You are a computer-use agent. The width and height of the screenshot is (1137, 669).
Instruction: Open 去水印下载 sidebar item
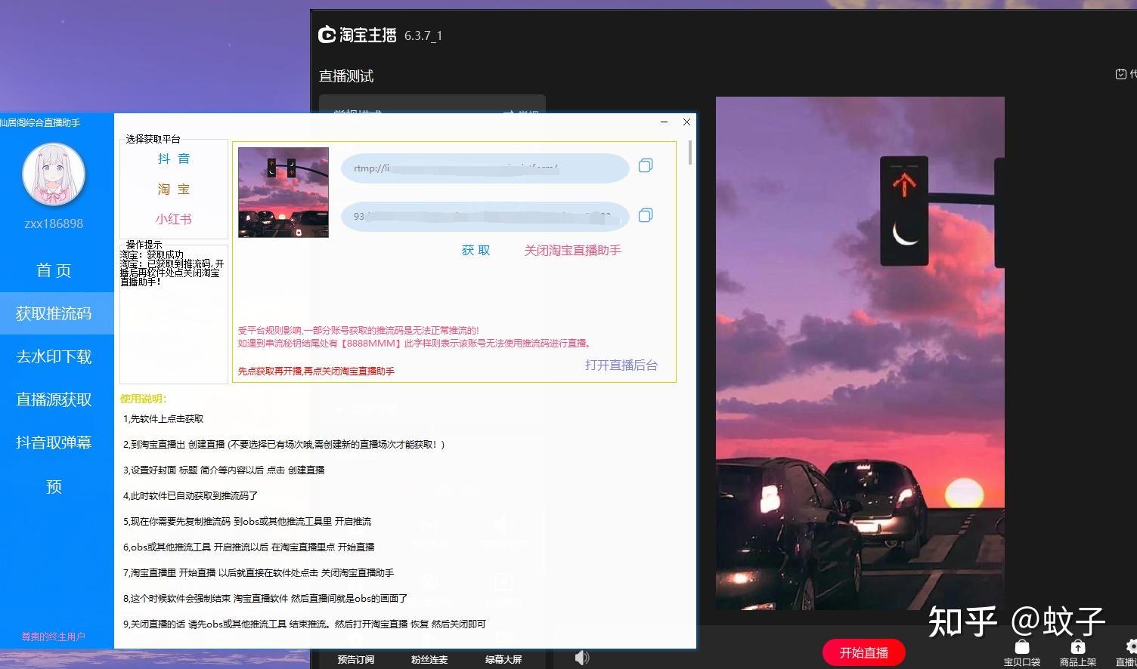54,356
